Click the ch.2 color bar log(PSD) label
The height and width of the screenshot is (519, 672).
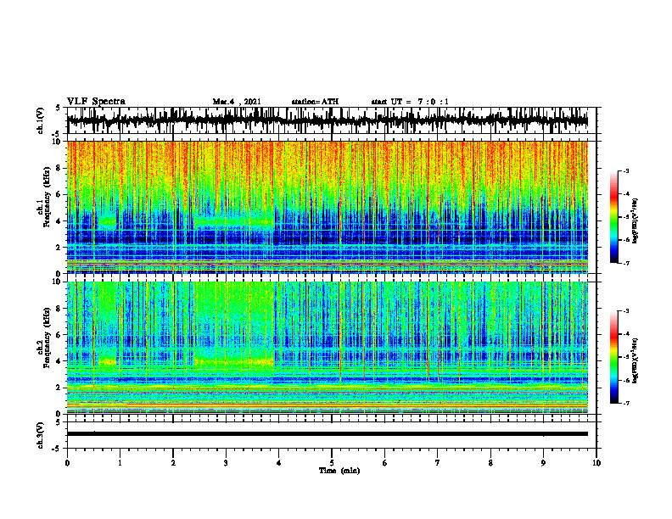click(636, 361)
